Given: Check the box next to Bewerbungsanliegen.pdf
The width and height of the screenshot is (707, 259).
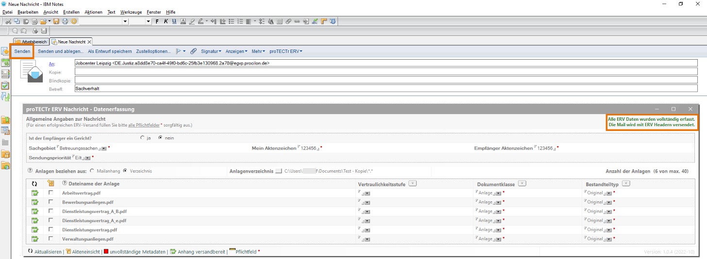Looking at the screenshot, I should click(x=51, y=202).
